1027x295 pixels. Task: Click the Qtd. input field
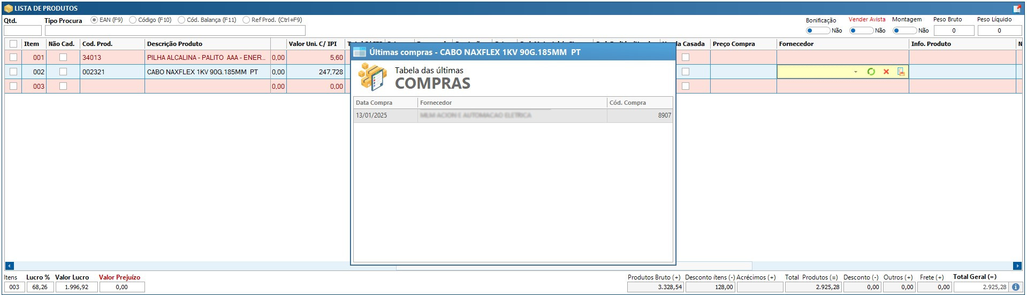[x=22, y=30]
